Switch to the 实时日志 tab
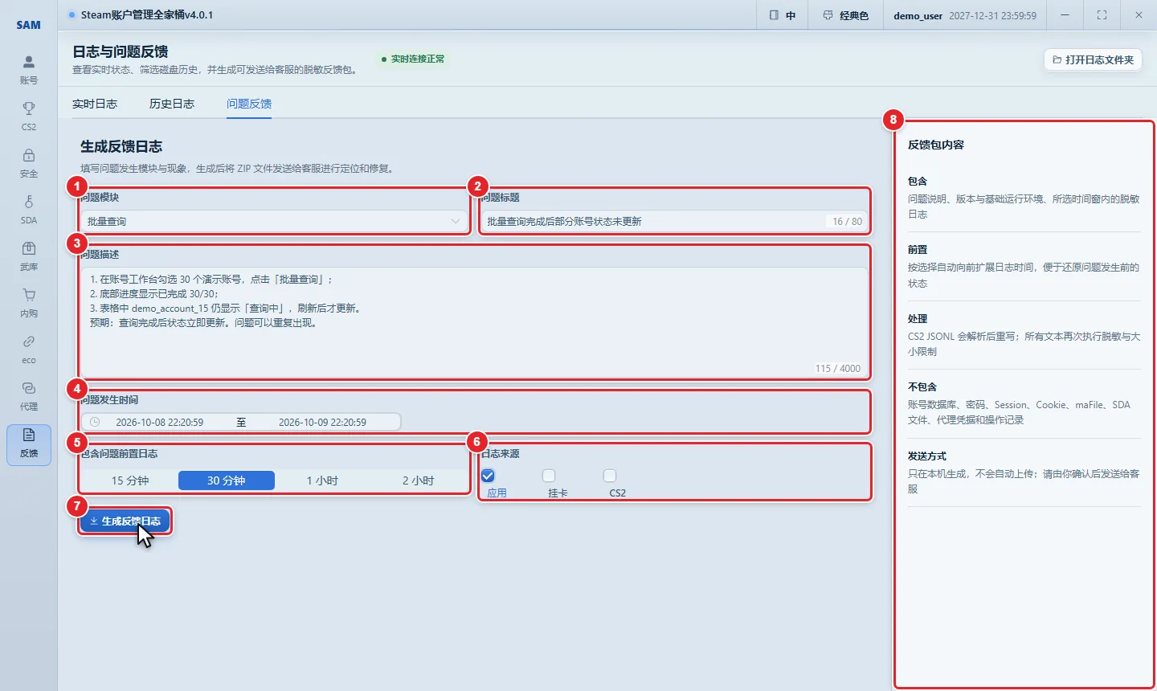This screenshot has height=691, width=1157. point(95,104)
